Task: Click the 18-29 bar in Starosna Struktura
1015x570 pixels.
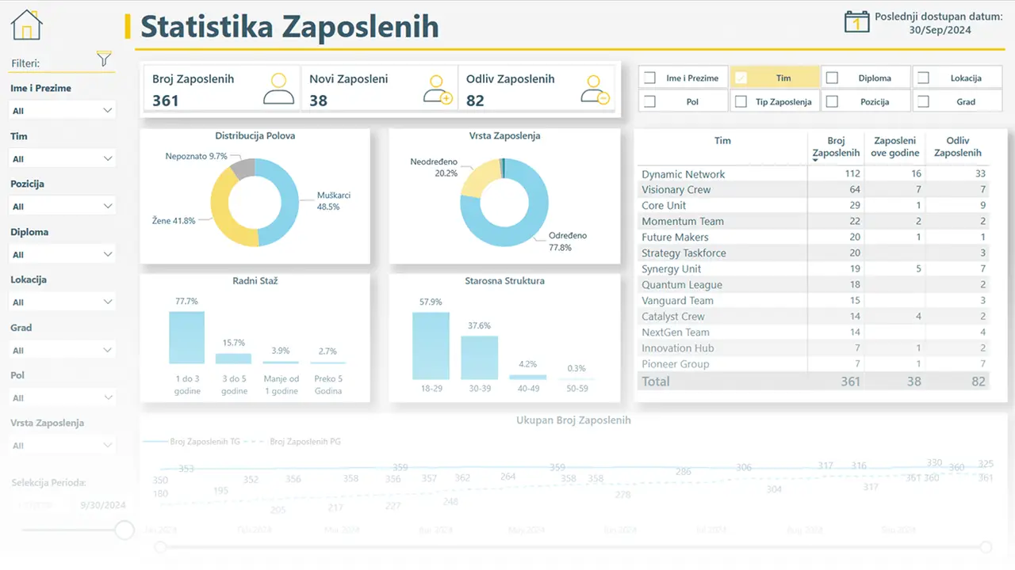Action: pyautogui.click(x=431, y=344)
